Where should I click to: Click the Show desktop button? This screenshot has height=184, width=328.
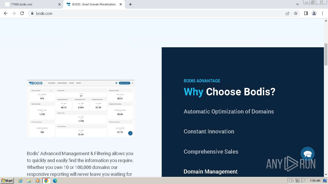[325, 181]
